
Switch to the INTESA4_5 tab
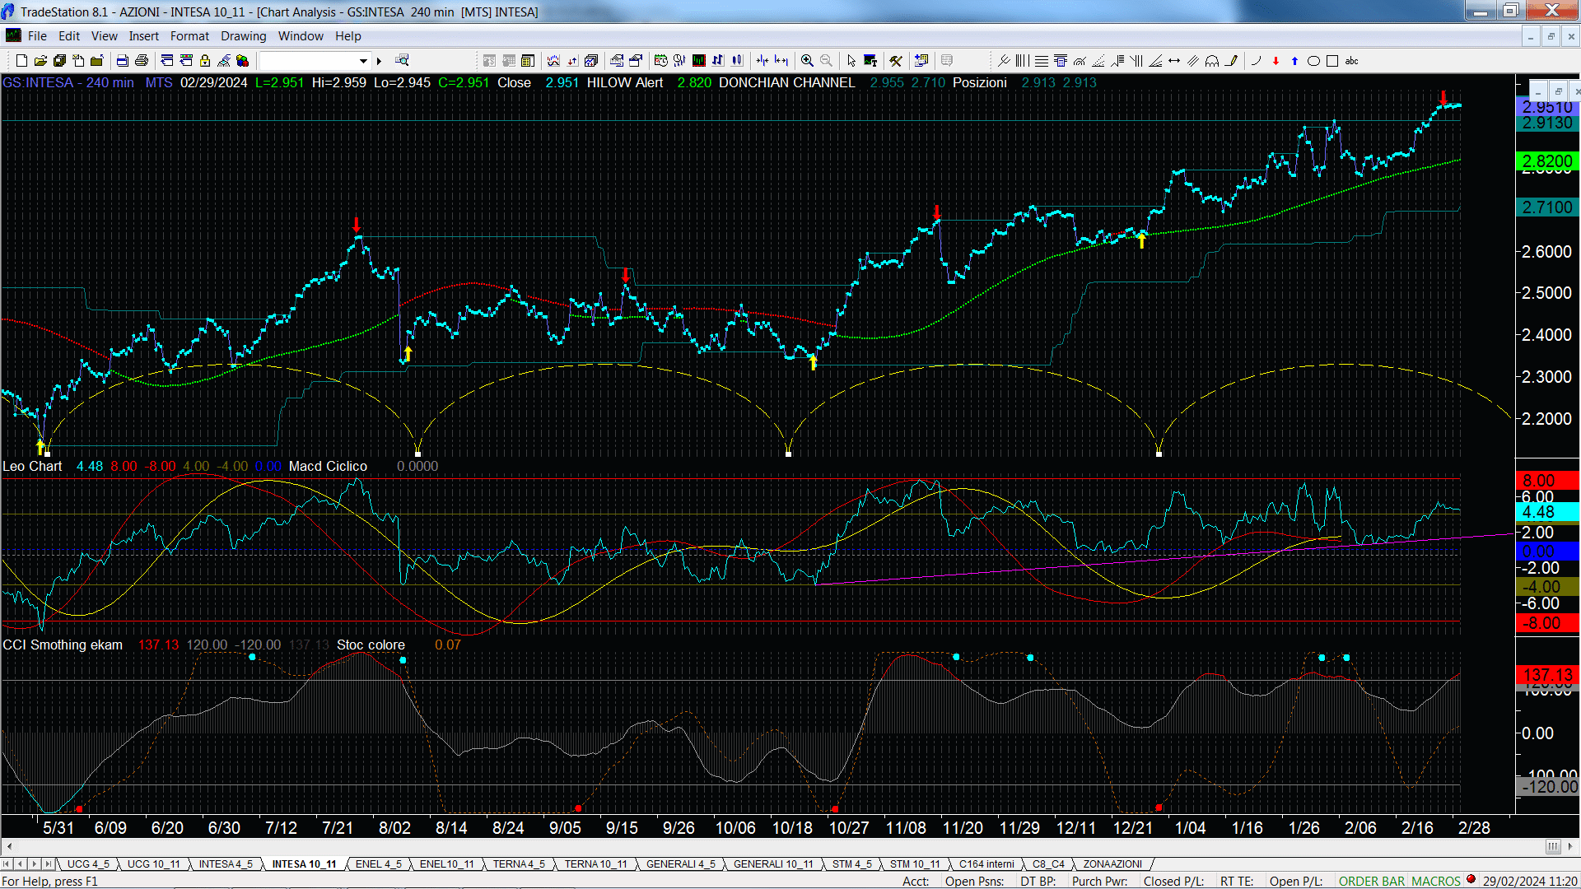tap(226, 864)
